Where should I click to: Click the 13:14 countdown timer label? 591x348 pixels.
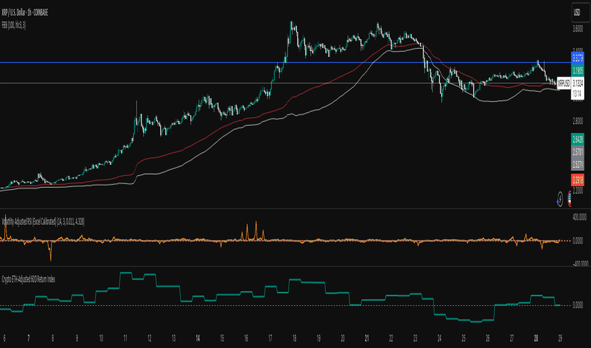coord(578,93)
